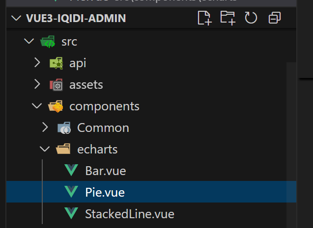Click the New Folder icon
The width and height of the screenshot is (313, 228).
tap(228, 19)
